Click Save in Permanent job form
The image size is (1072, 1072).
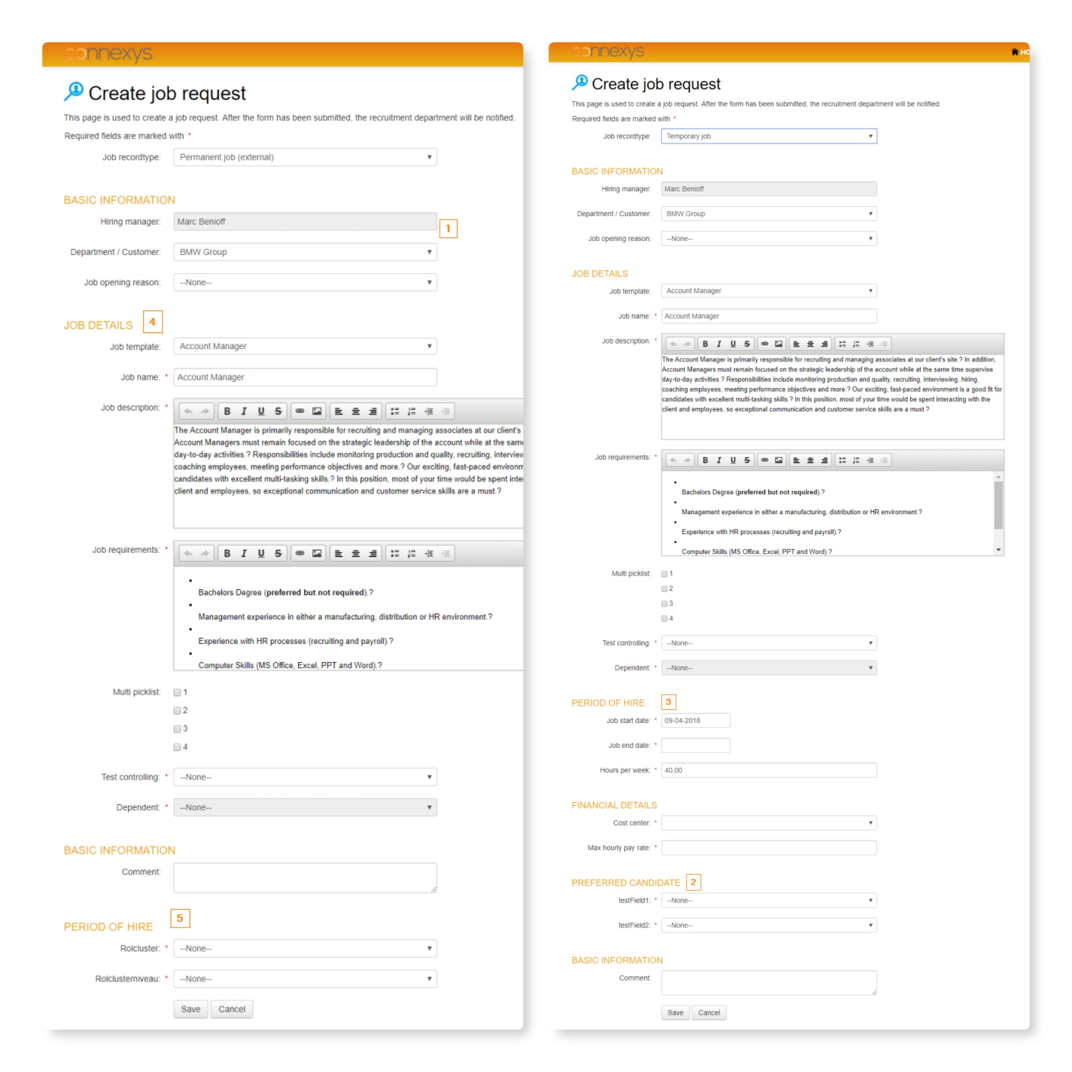tap(190, 1009)
